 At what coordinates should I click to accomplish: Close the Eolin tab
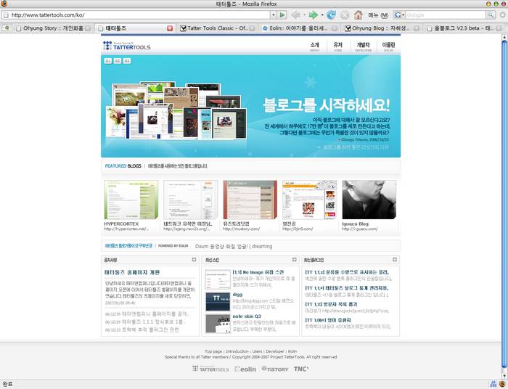pos(335,28)
